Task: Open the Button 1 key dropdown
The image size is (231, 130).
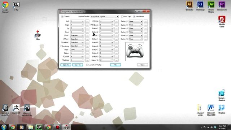Action: 106,28
